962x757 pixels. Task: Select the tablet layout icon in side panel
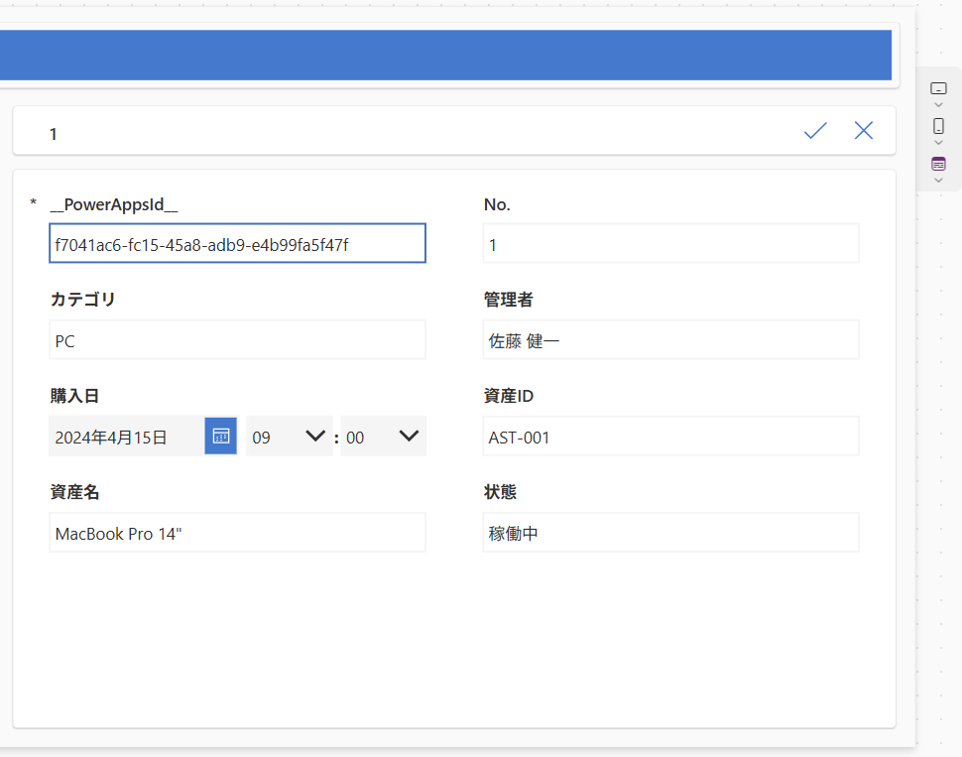[x=938, y=88]
